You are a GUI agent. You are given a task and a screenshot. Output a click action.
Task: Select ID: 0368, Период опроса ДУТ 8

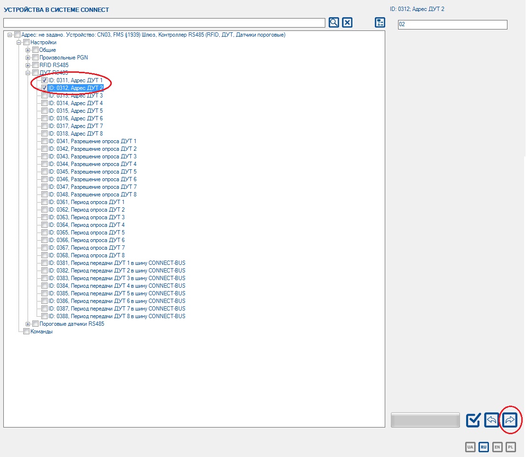[x=87, y=255]
